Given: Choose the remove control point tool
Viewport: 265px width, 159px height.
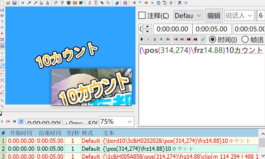Looking at the screenshot, I should (x=2, y=93).
